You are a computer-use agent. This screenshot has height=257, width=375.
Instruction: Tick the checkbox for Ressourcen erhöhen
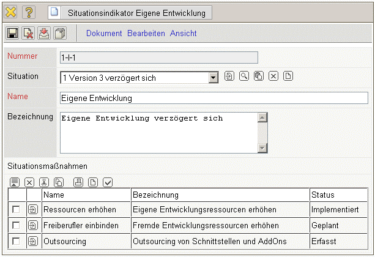(x=17, y=210)
